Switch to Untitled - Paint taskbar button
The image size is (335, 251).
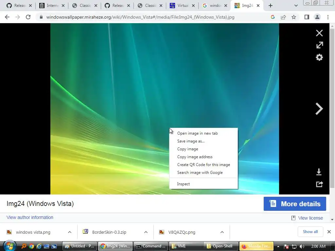pos(80,246)
